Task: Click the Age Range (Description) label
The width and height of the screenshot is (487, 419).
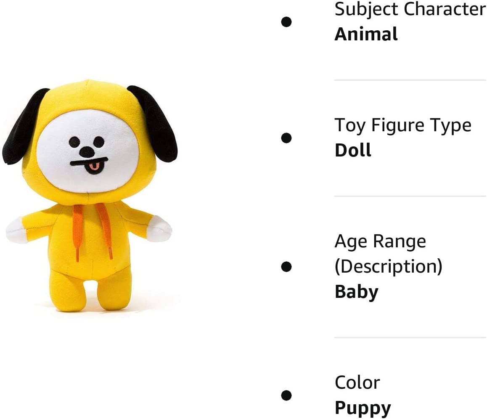Action: click(389, 254)
